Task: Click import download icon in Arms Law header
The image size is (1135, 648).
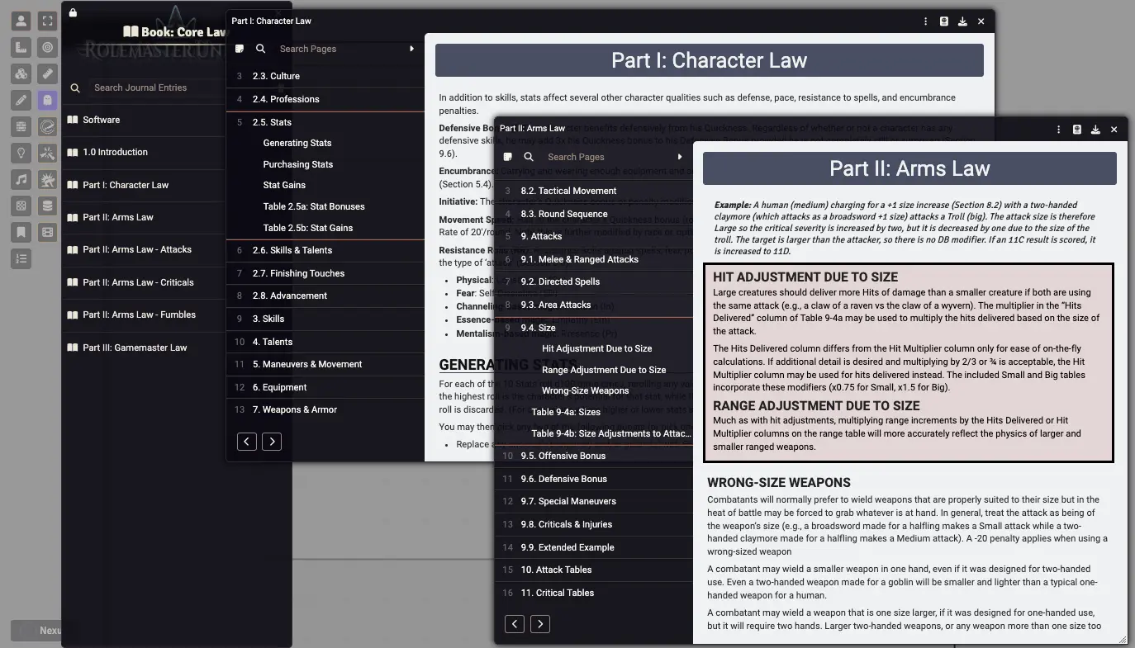Action: pos(1095,130)
